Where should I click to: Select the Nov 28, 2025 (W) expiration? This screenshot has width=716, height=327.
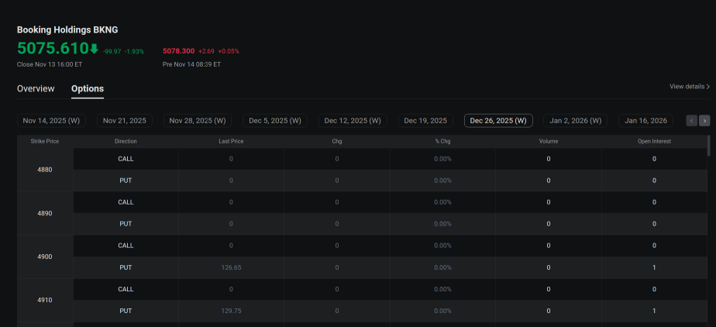[198, 121]
